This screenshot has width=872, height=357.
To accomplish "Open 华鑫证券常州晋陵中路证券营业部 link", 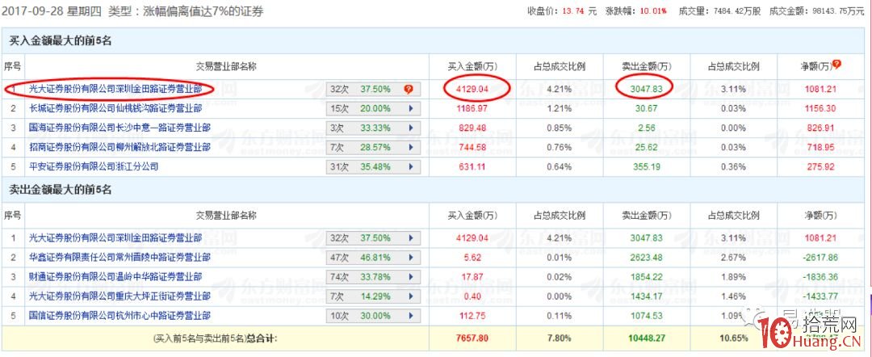I will point(119,258).
